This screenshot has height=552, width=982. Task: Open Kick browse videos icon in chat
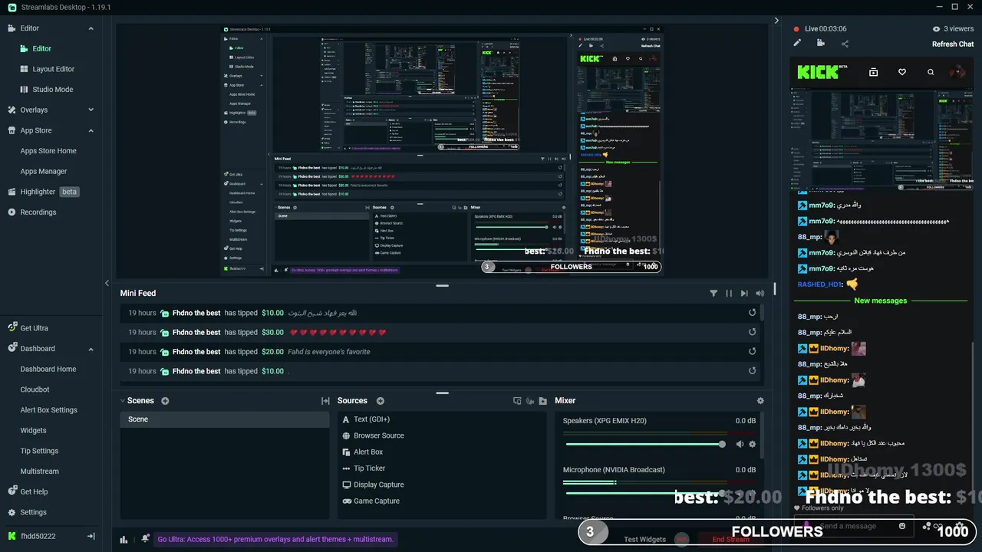[873, 72]
